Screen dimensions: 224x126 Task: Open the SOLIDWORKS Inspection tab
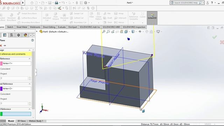pyautogui.click(x=134, y=27)
